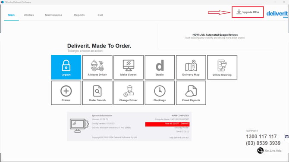Launch the Studio tile
Viewport: 289px width, 162px height.
coord(160,67)
